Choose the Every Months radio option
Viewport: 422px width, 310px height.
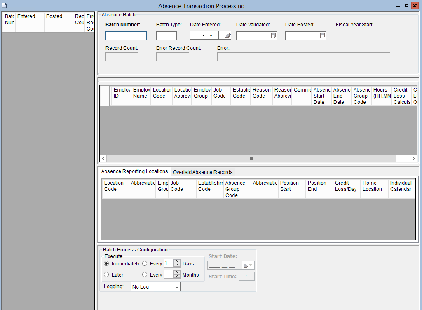click(x=145, y=275)
